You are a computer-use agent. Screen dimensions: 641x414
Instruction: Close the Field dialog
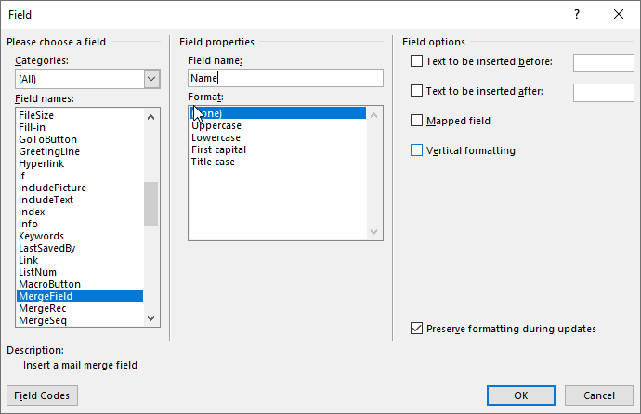[619, 14]
